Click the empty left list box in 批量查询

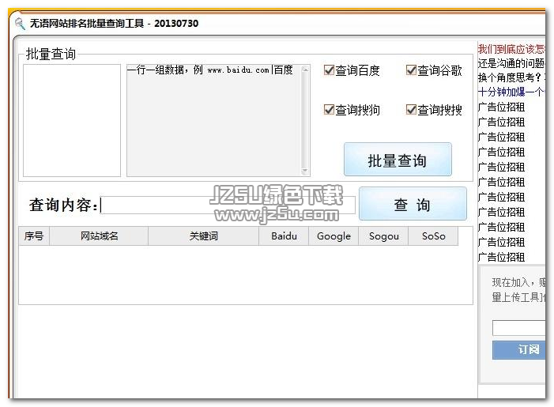[x=72, y=120]
